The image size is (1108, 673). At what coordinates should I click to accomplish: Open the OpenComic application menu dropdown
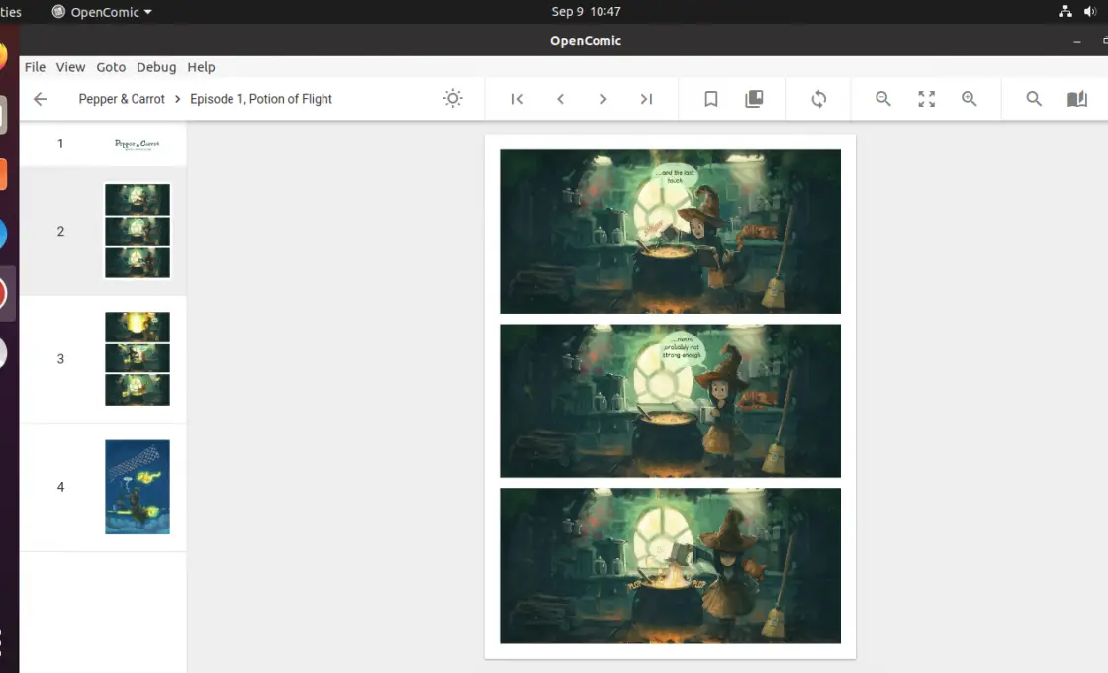(x=103, y=12)
